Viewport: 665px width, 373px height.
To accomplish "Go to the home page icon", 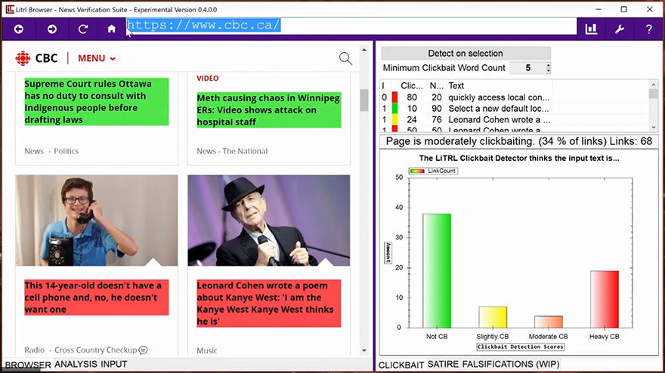I will coord(112,29).
